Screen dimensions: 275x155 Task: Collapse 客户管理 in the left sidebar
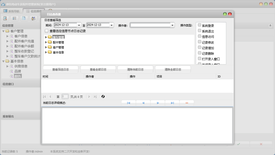tap(3, 31)
